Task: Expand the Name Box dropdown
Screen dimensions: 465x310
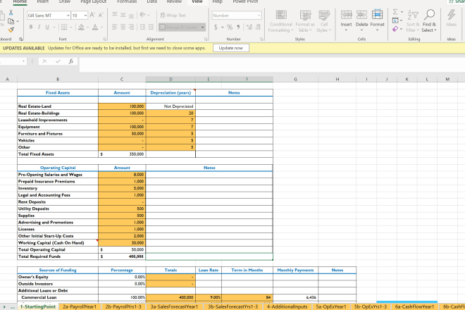Action: (x=23, y=61)
